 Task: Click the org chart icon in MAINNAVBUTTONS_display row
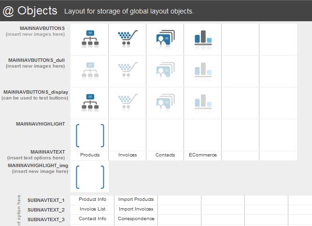pyautogui.click(x=89, y=102)
